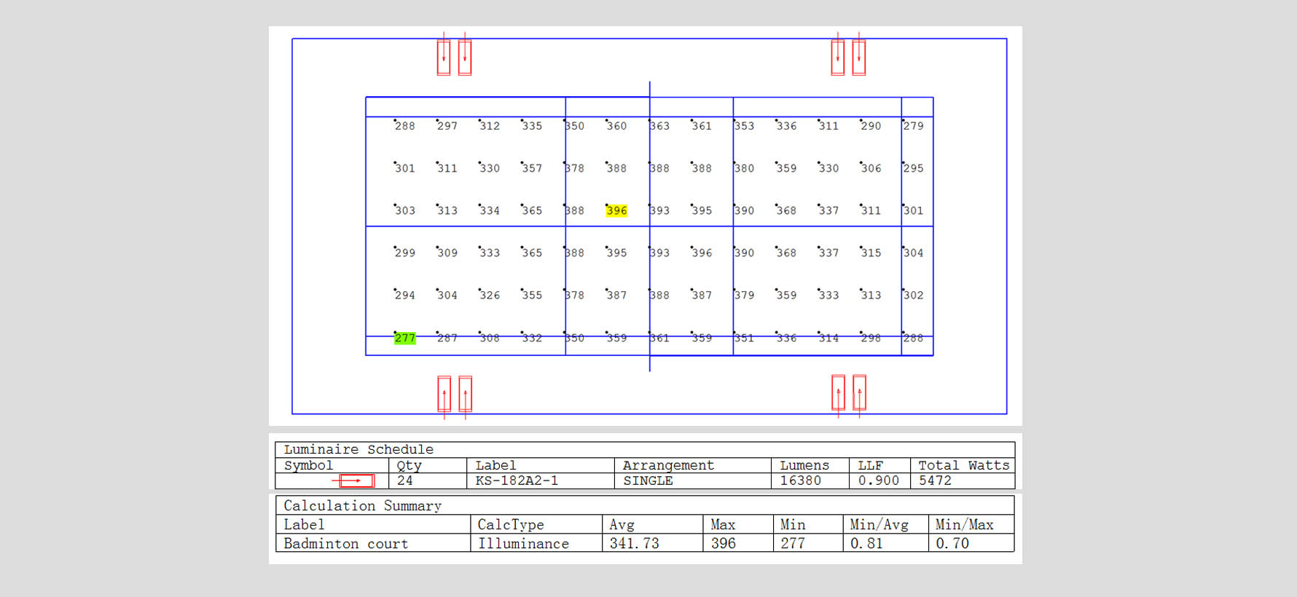Click the SINGLE arrangement cell
The width and height of the screenshot is (1297, 597).
click(x=648, y=481)
